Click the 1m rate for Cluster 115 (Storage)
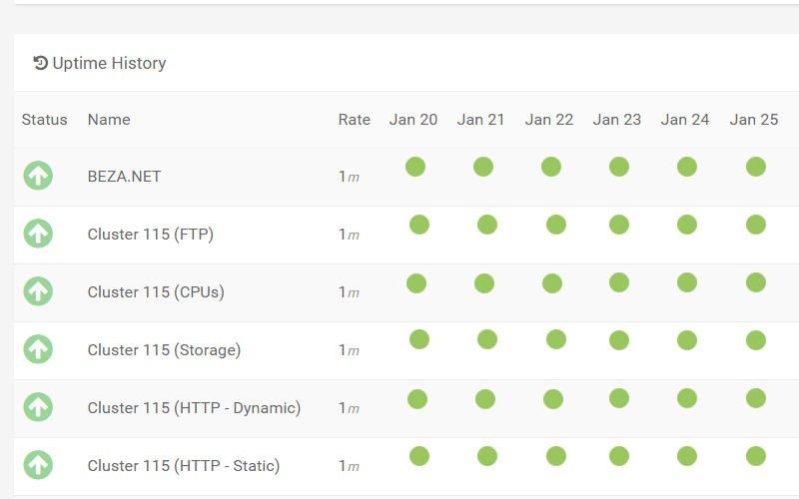This screenshot has width=799, height=499. [349, 350]
